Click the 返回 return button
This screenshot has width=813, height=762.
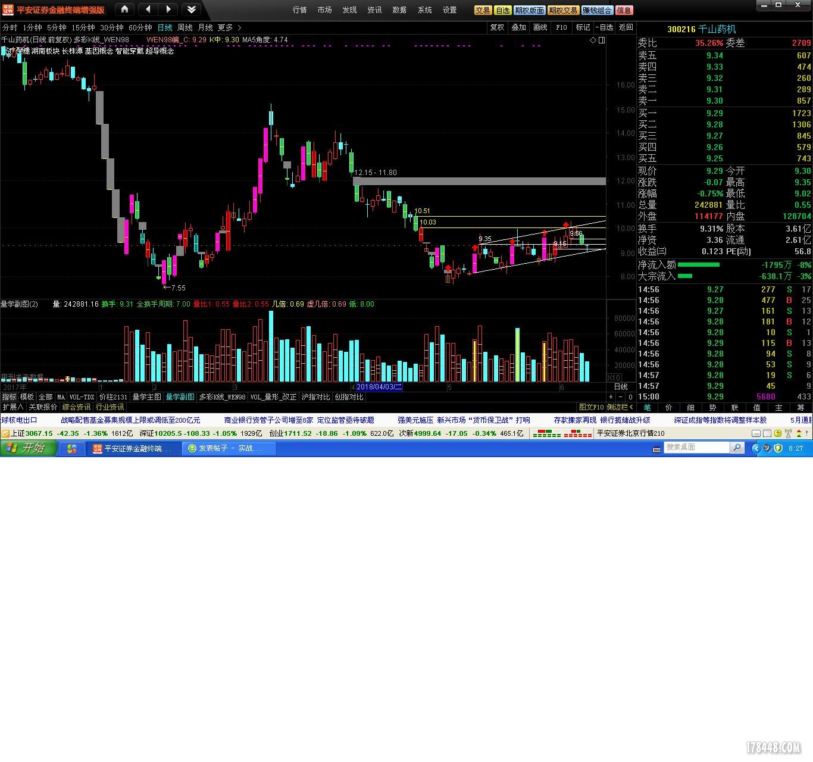(x=626, y=27)
